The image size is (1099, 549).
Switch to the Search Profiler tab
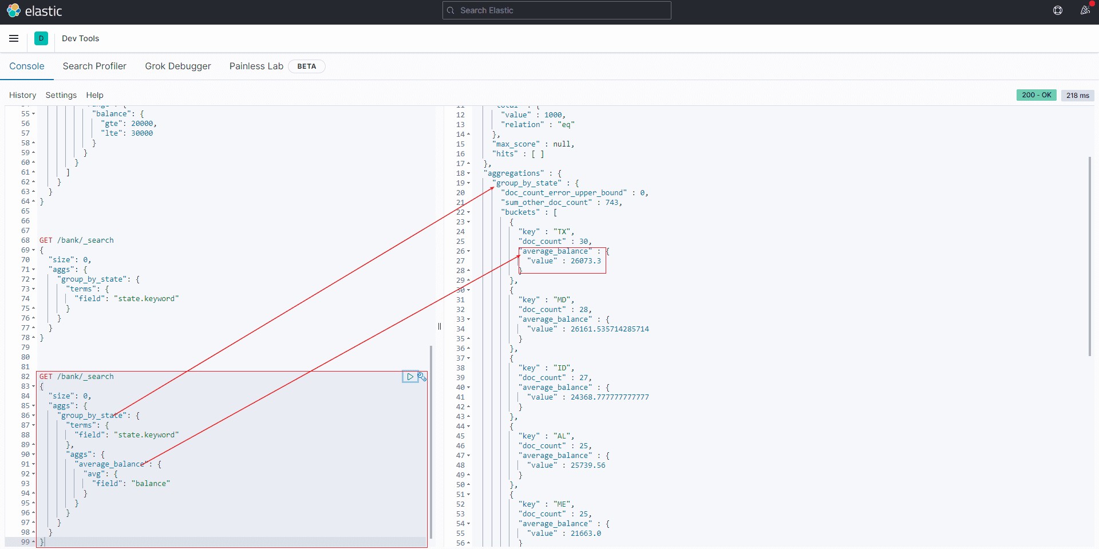click(94, 66)
